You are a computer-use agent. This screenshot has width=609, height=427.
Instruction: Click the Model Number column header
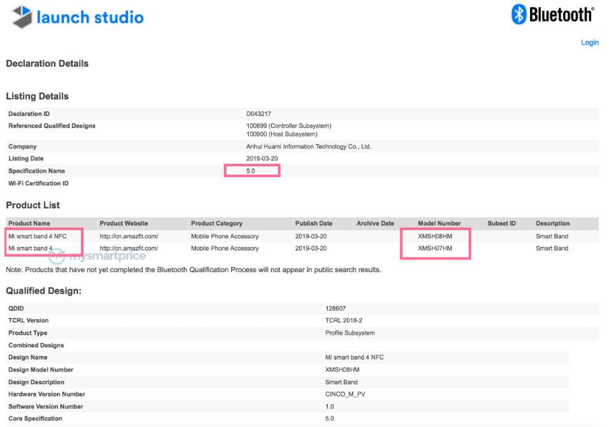439,224
